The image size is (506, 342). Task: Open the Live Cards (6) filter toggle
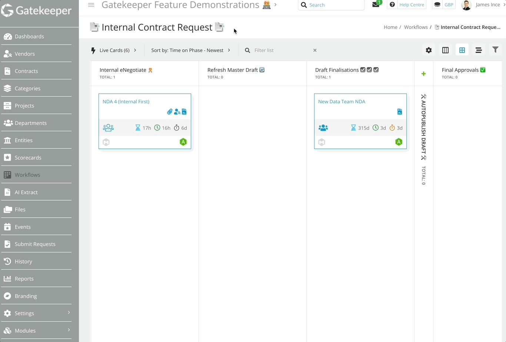114,50
